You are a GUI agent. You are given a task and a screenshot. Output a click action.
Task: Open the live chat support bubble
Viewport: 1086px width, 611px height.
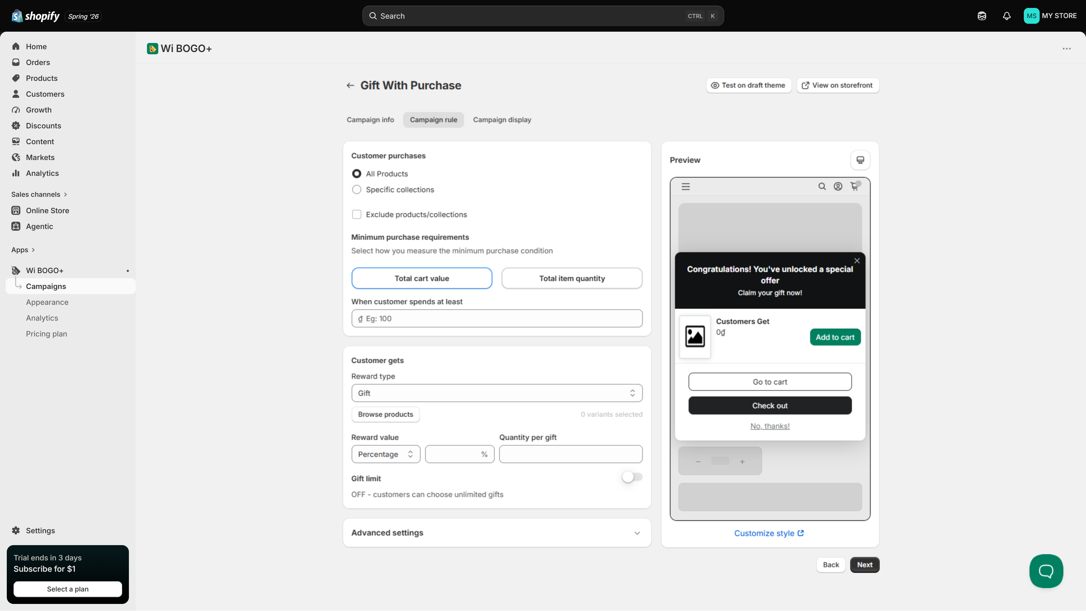click(1046, 571)
